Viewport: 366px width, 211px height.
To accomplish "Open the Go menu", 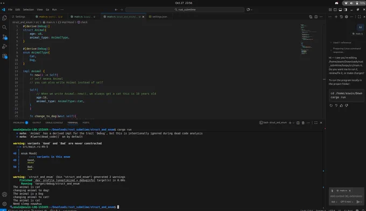I will point(47,10).
